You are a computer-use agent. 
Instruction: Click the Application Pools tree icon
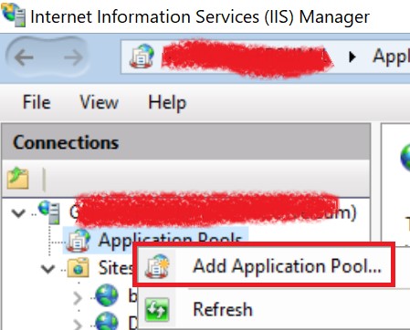point(79,241)
